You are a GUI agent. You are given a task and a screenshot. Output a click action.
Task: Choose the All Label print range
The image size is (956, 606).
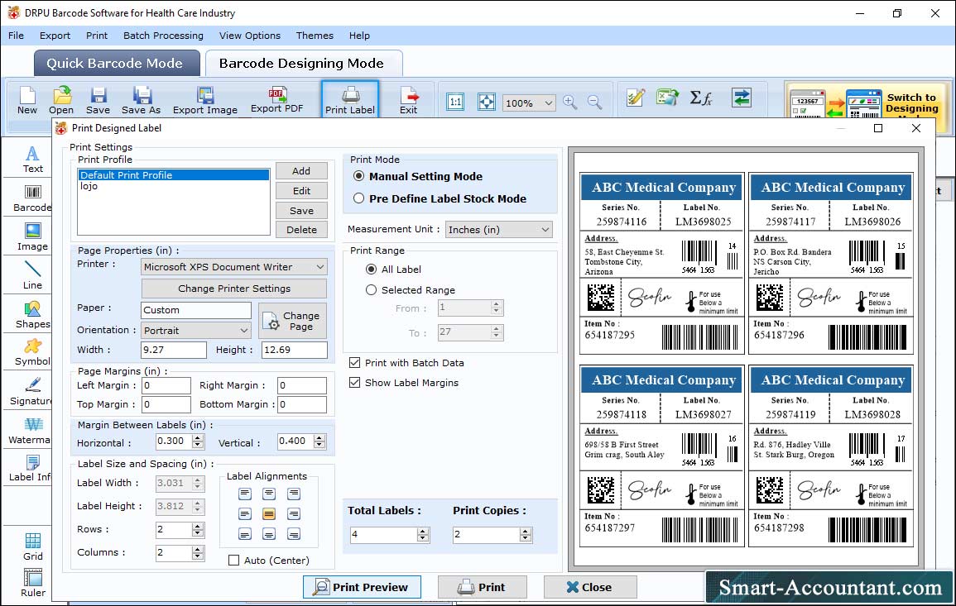[371, 270]
